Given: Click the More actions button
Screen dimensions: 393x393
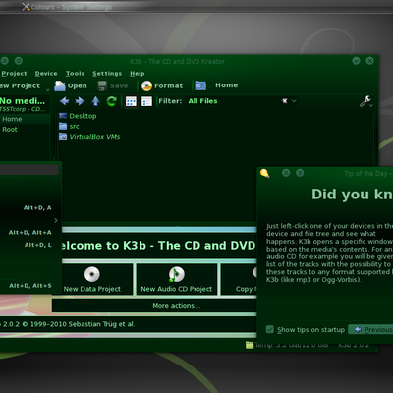Looking at the screenshot, I should (154, 306).
